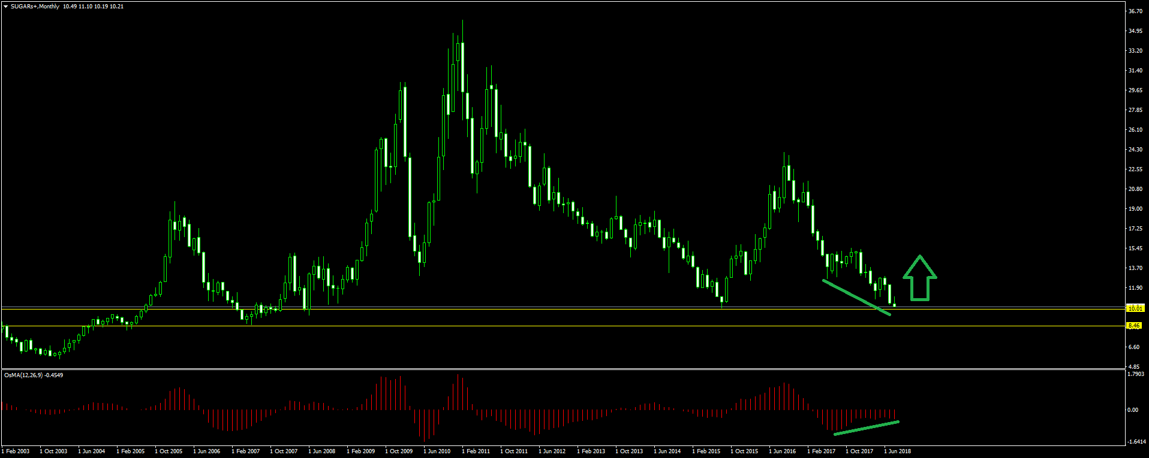Click the 13.70 price scale label
Screen dimensions: 1149x458
click(x=1135, y=268)
